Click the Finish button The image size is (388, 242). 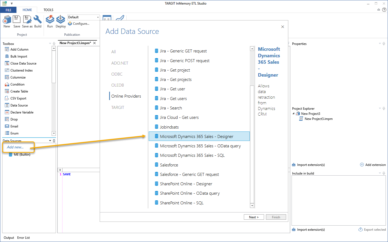tap(276, 217)
